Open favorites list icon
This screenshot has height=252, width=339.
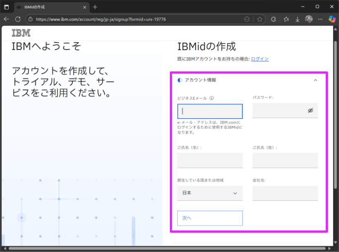pyautogui.click(x=286, y=19)
